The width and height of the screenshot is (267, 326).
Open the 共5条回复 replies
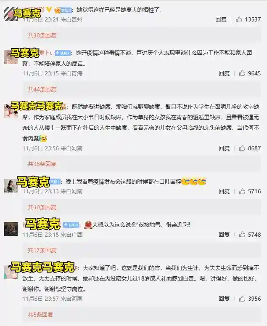pyautogui.click(x=40, y=315)
